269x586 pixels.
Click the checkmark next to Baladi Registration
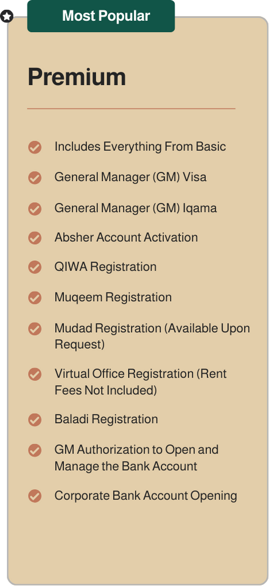coord(34,420)
